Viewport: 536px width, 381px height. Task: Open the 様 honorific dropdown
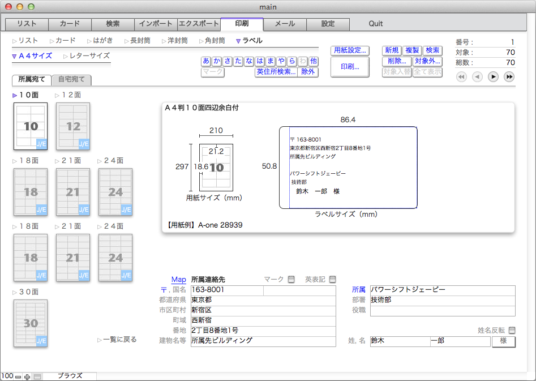pos(503,341)
